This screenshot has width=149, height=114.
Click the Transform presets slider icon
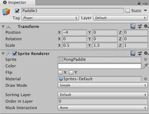[140, 26]
